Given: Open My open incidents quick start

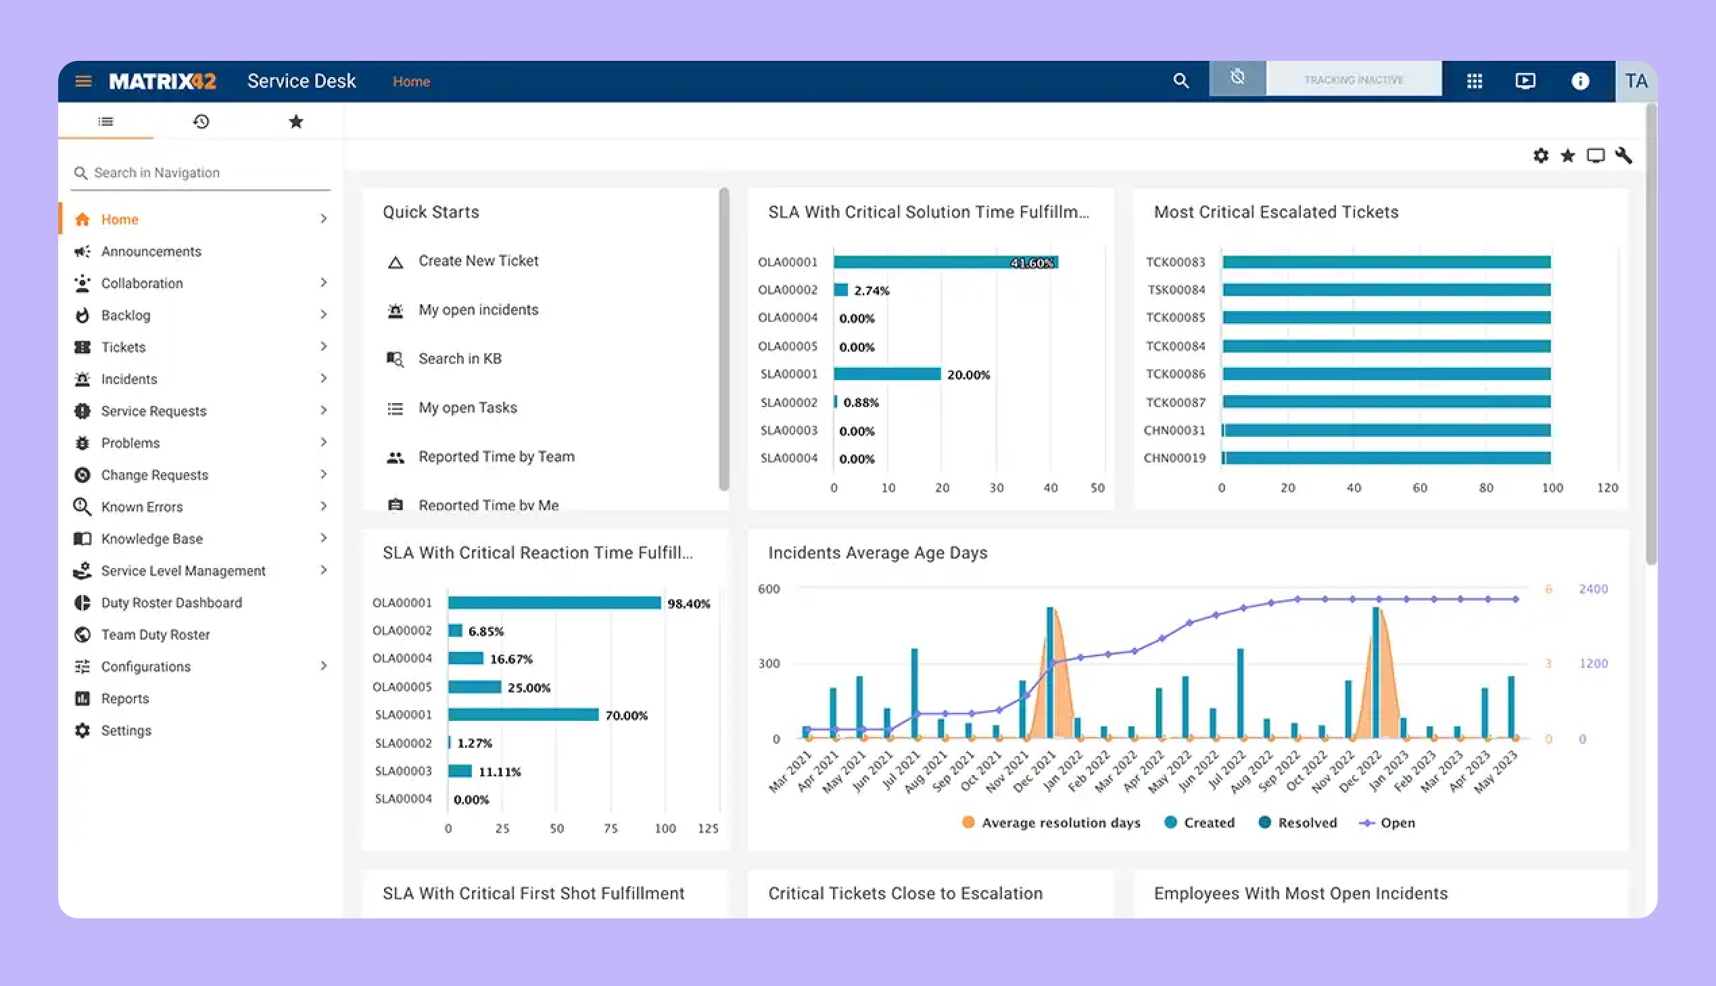Looking at the screenshot, I should [478, 310].
